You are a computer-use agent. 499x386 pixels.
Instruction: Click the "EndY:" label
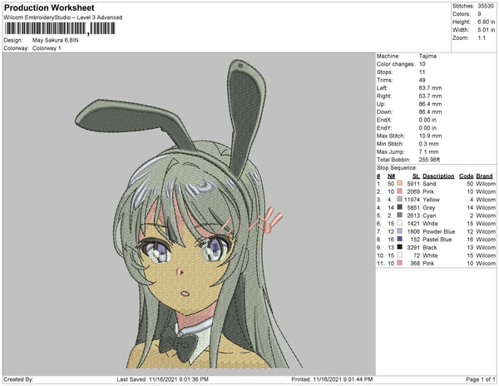click(x=384, y=127)
